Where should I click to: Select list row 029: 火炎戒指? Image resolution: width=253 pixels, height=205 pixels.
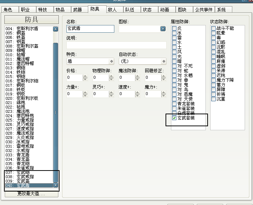29,138
